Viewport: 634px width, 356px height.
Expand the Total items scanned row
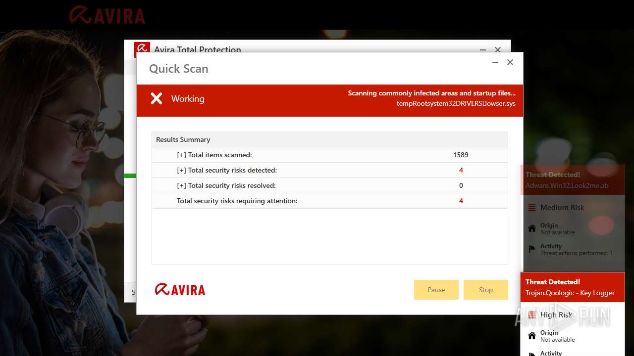coord(329,155)
